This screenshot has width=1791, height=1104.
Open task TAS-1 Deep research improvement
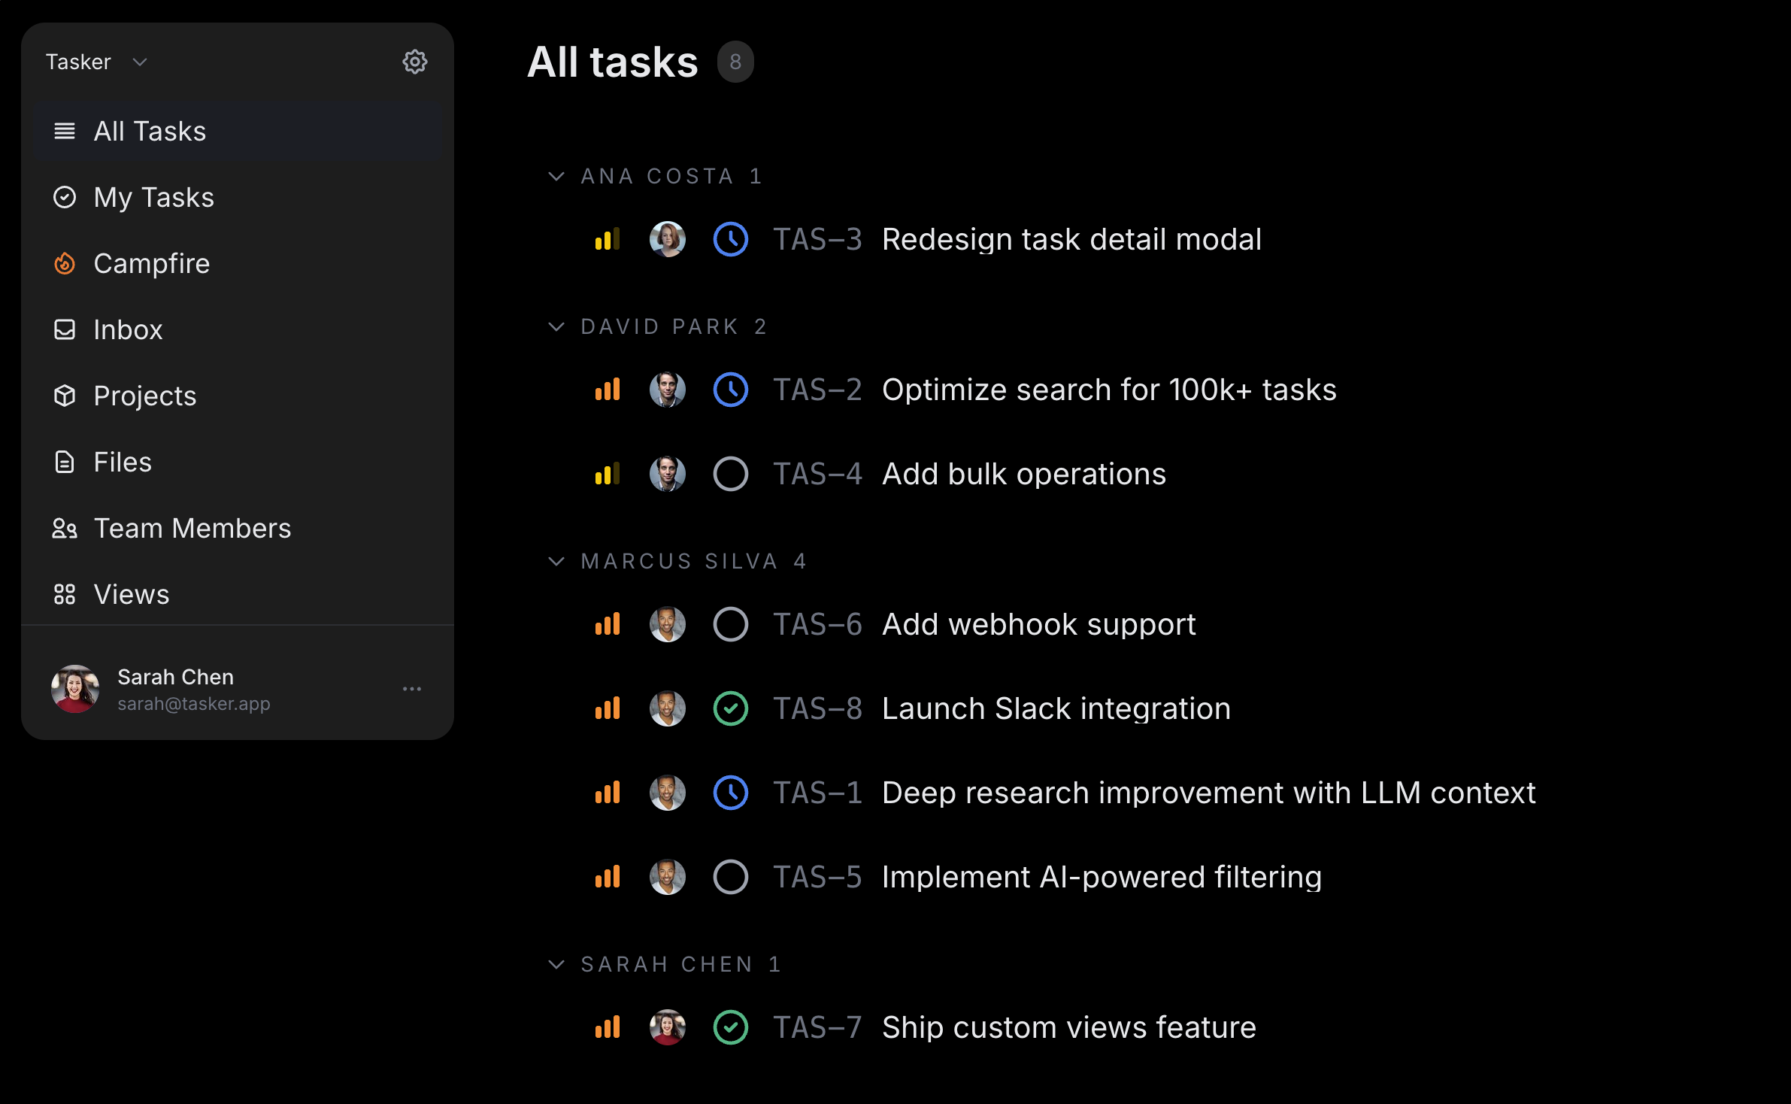point(1208,792)
